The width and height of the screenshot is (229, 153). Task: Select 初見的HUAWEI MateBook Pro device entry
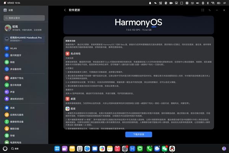pyautogui.click(x=24, y=39)
